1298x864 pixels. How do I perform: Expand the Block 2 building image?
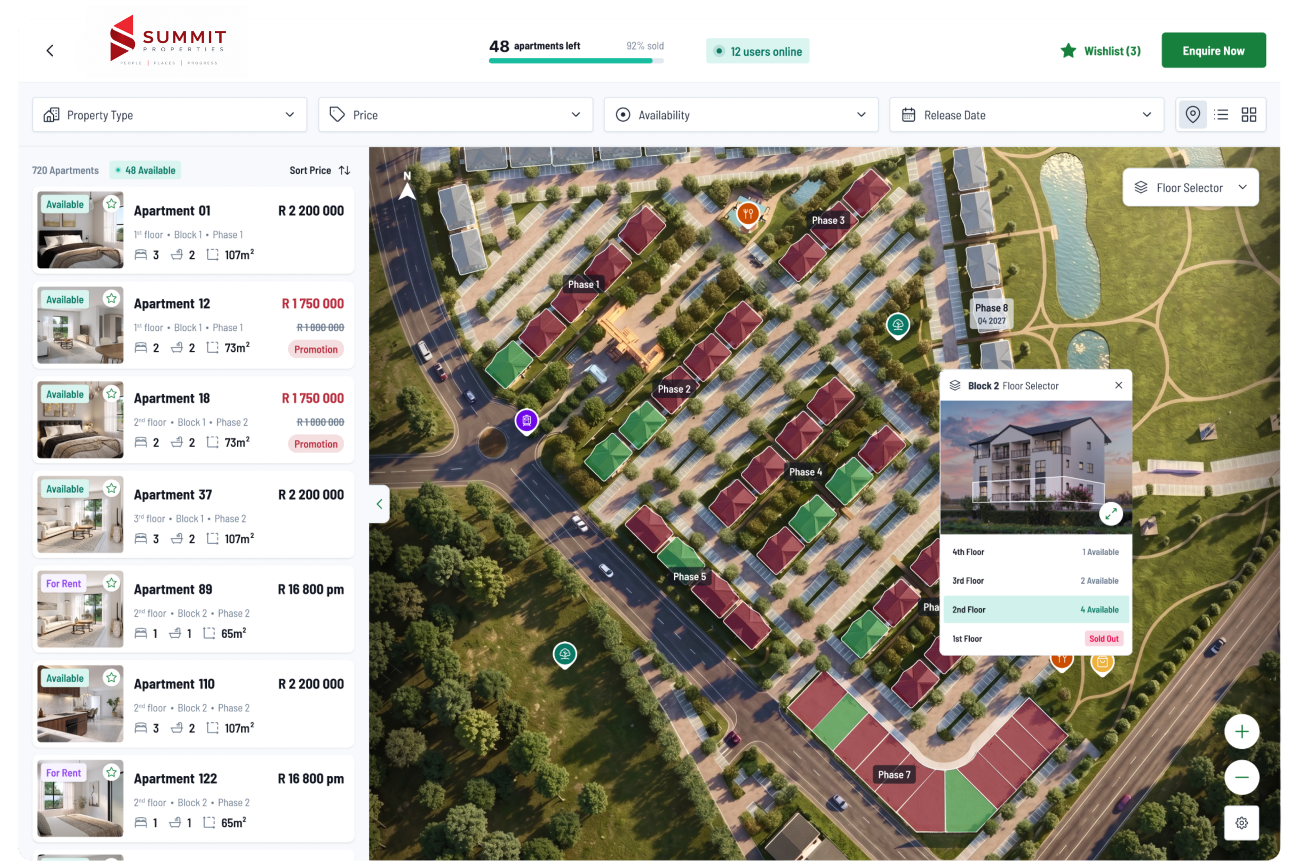1111,514
